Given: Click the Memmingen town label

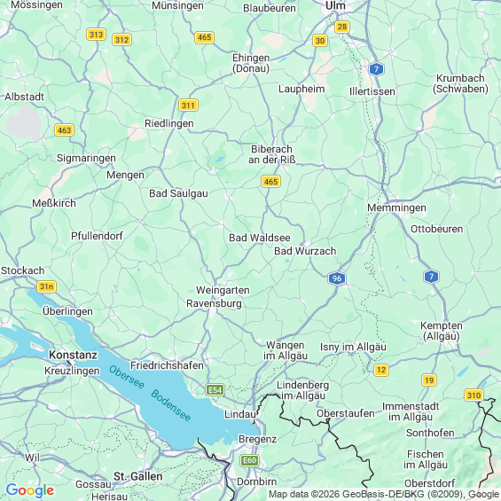Looking at the screenshot, I should point(396,208).
